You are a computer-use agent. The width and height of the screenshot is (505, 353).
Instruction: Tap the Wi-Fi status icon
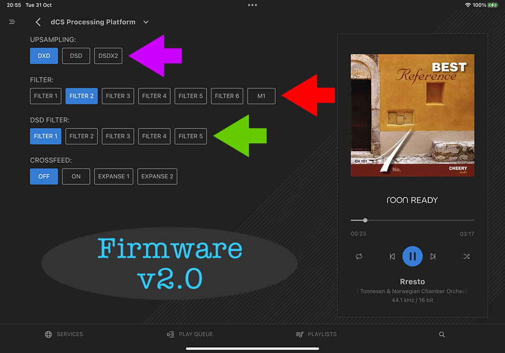[468, 5]
